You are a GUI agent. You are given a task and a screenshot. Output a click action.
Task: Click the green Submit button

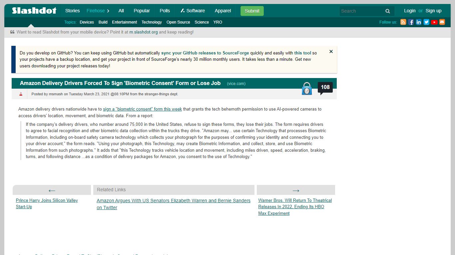coord(252,11)
